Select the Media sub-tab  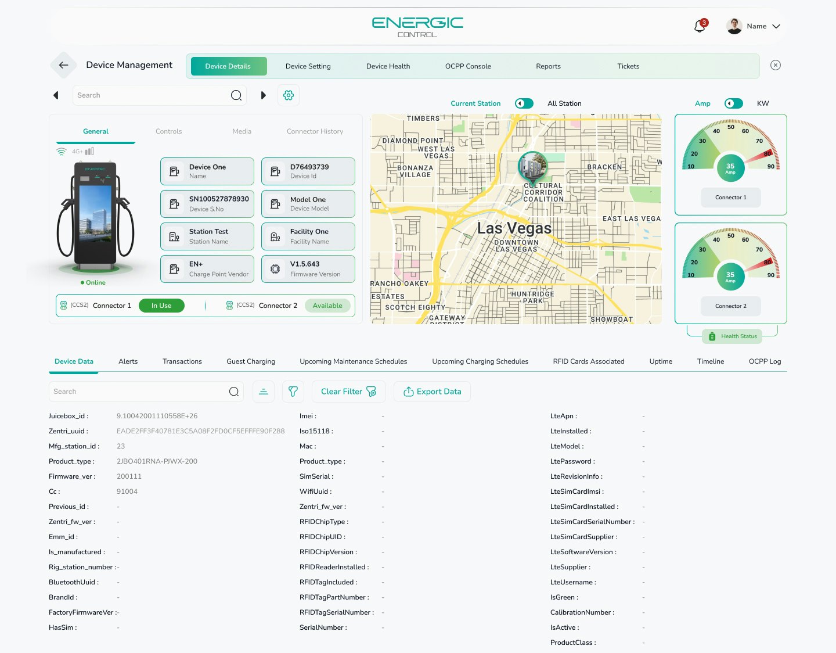click(242, 131)
